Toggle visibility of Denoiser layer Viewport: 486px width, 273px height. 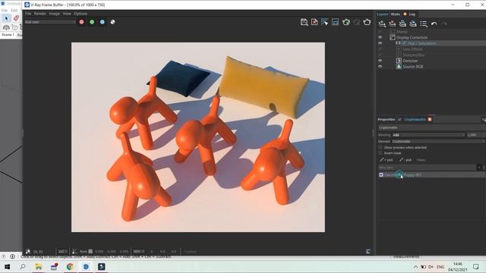pyautogui.click(x=380, y=61)
